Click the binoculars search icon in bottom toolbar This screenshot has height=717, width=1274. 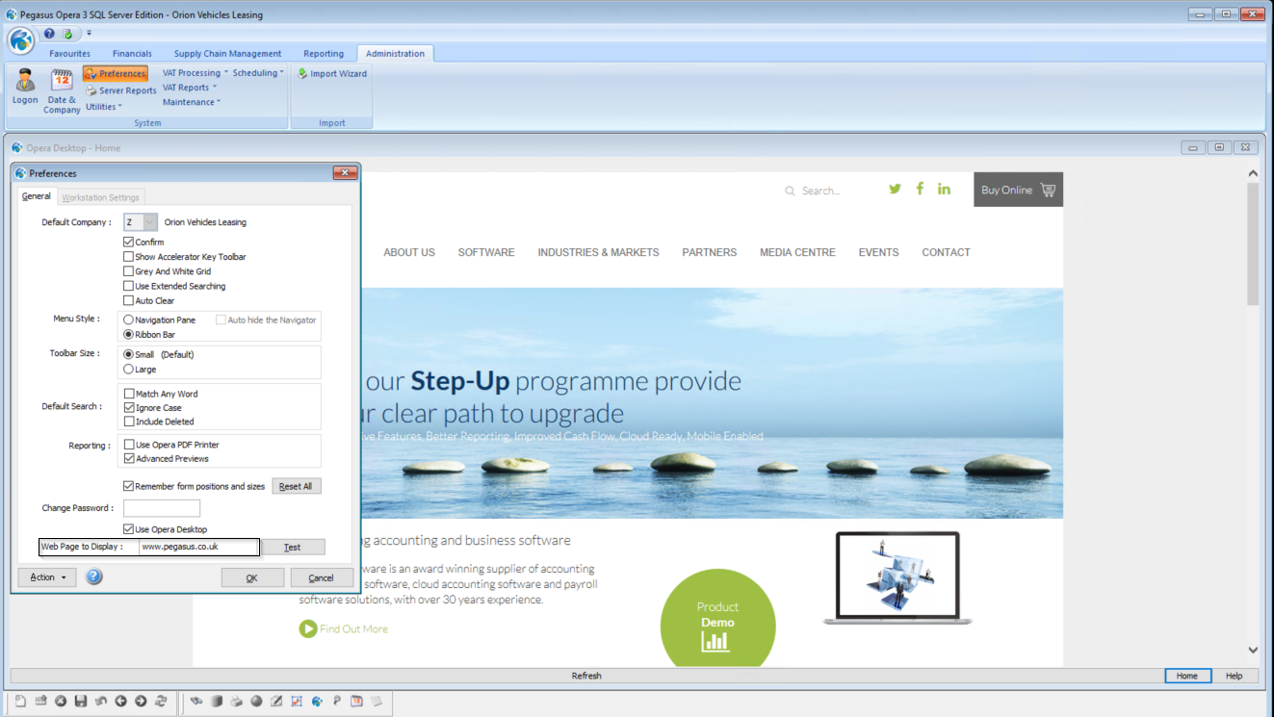pyautogui.click(x=196, y=702)
